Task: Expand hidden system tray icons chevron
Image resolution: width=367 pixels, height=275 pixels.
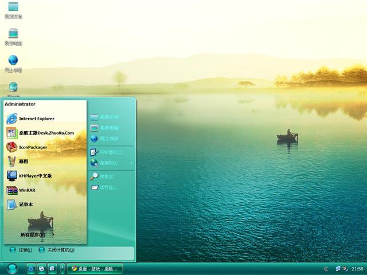Action: click(x=326, y=269)
